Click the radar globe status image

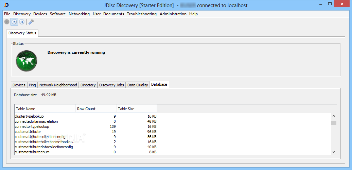point(27,61)
